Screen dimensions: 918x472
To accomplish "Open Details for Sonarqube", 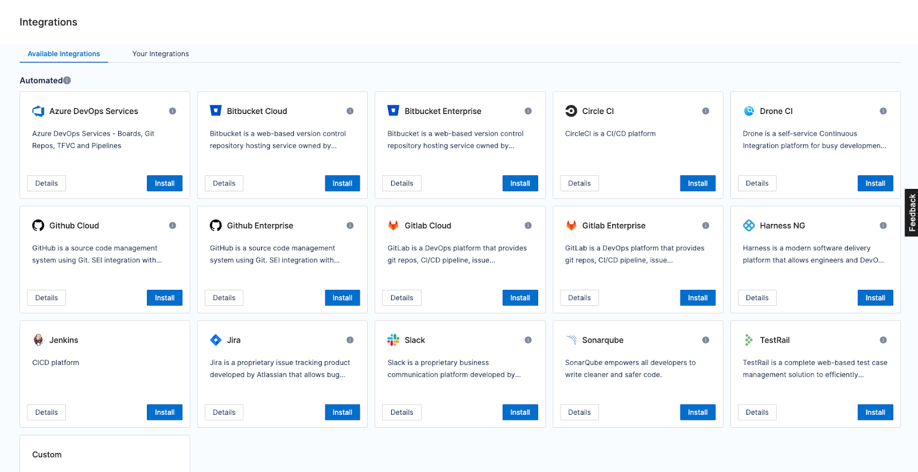I will tap(579, 412).
